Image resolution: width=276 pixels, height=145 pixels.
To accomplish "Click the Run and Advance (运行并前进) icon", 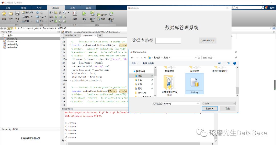I will point(93,14).
